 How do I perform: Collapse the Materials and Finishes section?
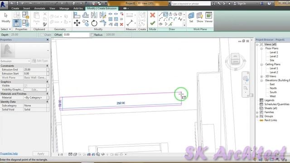click(47, 94)
